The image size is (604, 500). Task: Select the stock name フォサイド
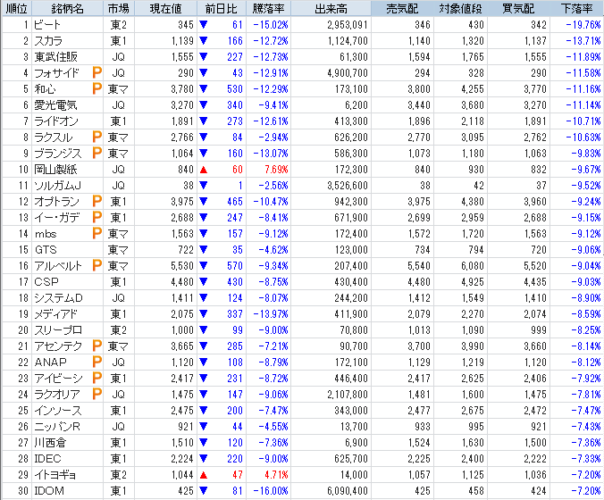56,73
